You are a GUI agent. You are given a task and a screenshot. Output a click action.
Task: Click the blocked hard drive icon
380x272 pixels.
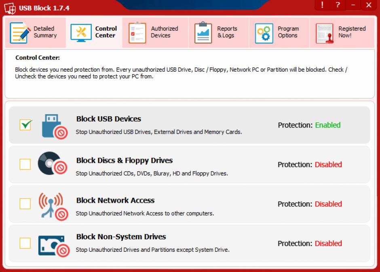54,246
